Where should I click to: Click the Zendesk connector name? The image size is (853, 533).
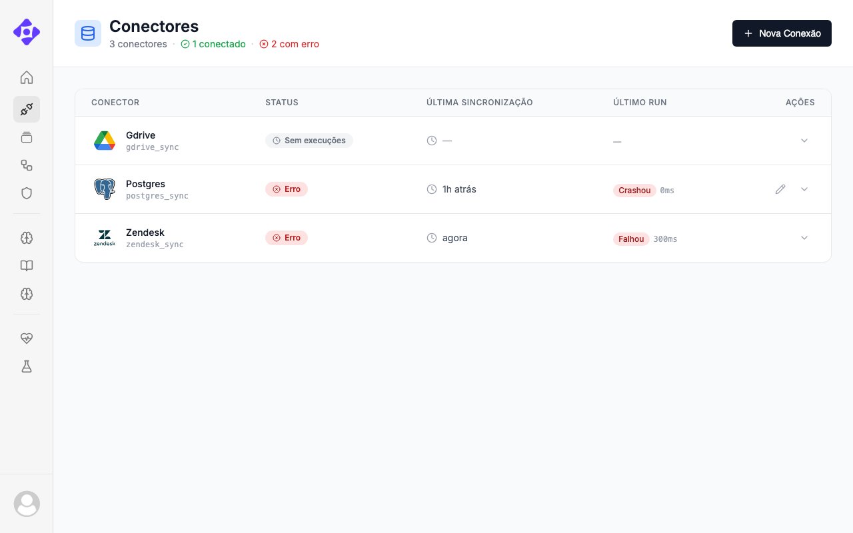pyautogui.click(x=145, y=233)
